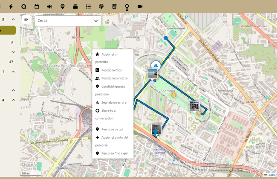
Task: Open the Leaflet attribution link
Action: tap(271, 175)
